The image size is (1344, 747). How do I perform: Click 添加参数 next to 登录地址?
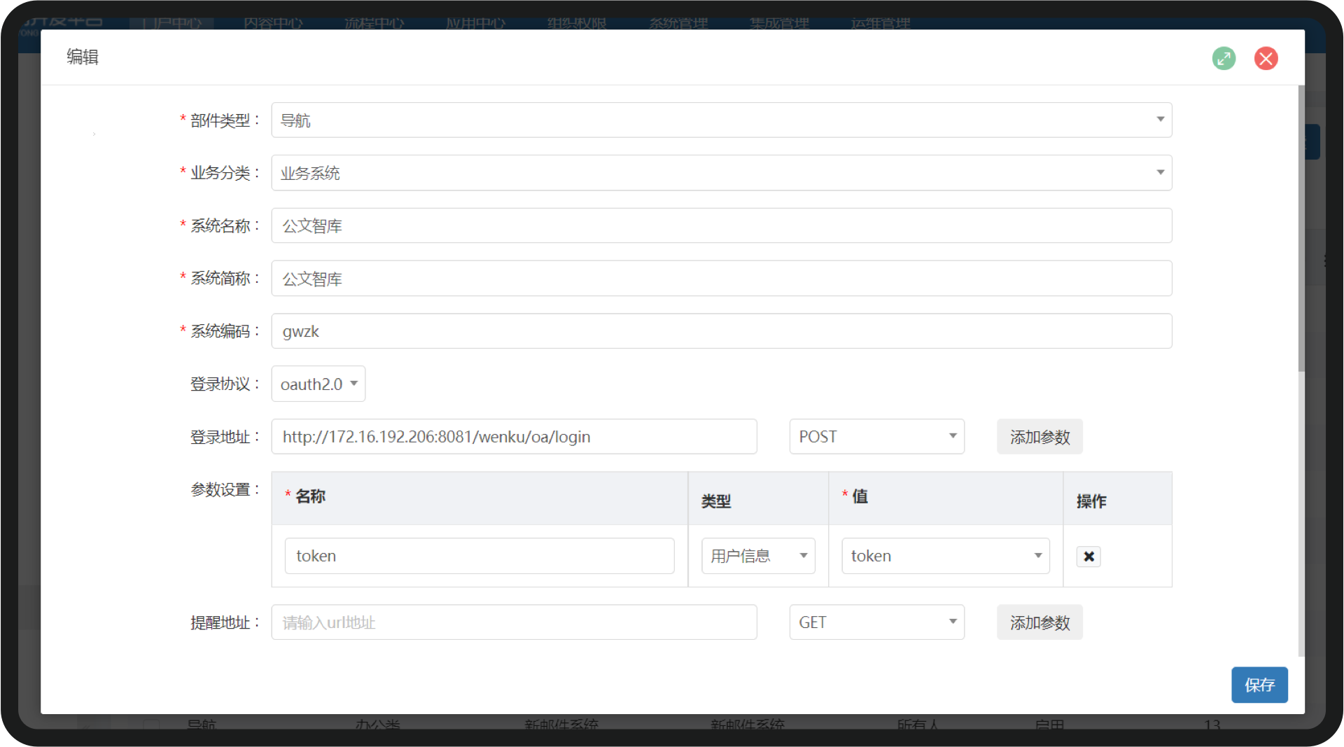point(1039,437)
